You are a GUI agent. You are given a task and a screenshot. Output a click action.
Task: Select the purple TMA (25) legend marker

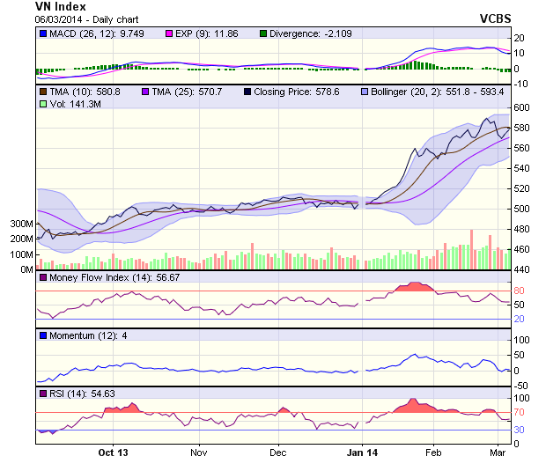(146, 91)
